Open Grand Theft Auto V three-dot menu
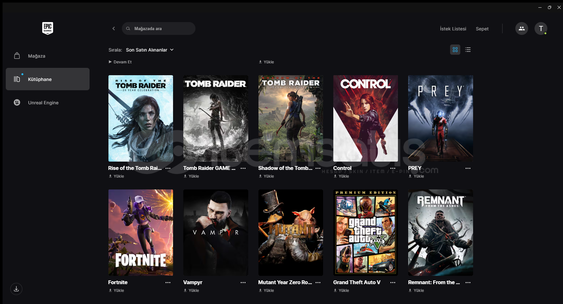Image resolution: width=563 pixels, height=304 pixels. pos(393,283)
